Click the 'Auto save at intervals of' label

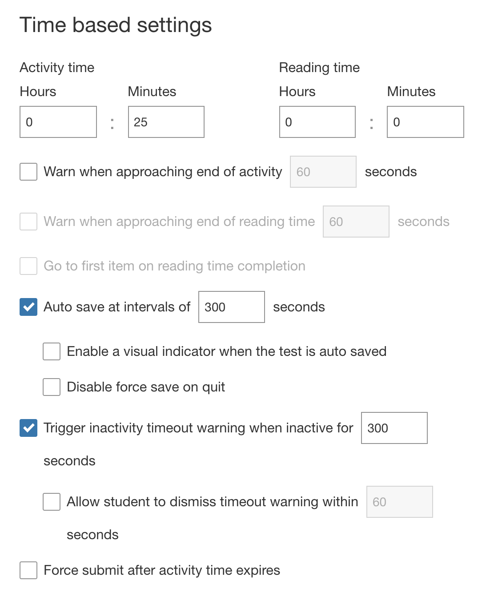tap(116, 307)
